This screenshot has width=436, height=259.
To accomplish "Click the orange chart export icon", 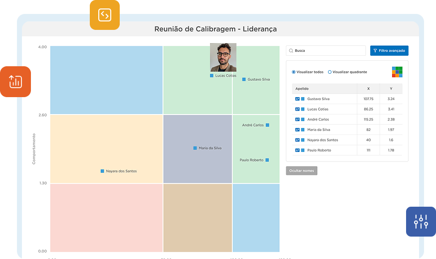I will pyautogui.click(x=15, y=82).
